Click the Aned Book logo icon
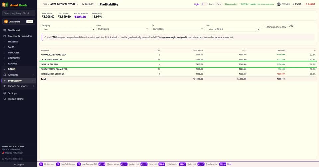Image resolution: width=319 pixels, height=167 pixels. point(5,5)
